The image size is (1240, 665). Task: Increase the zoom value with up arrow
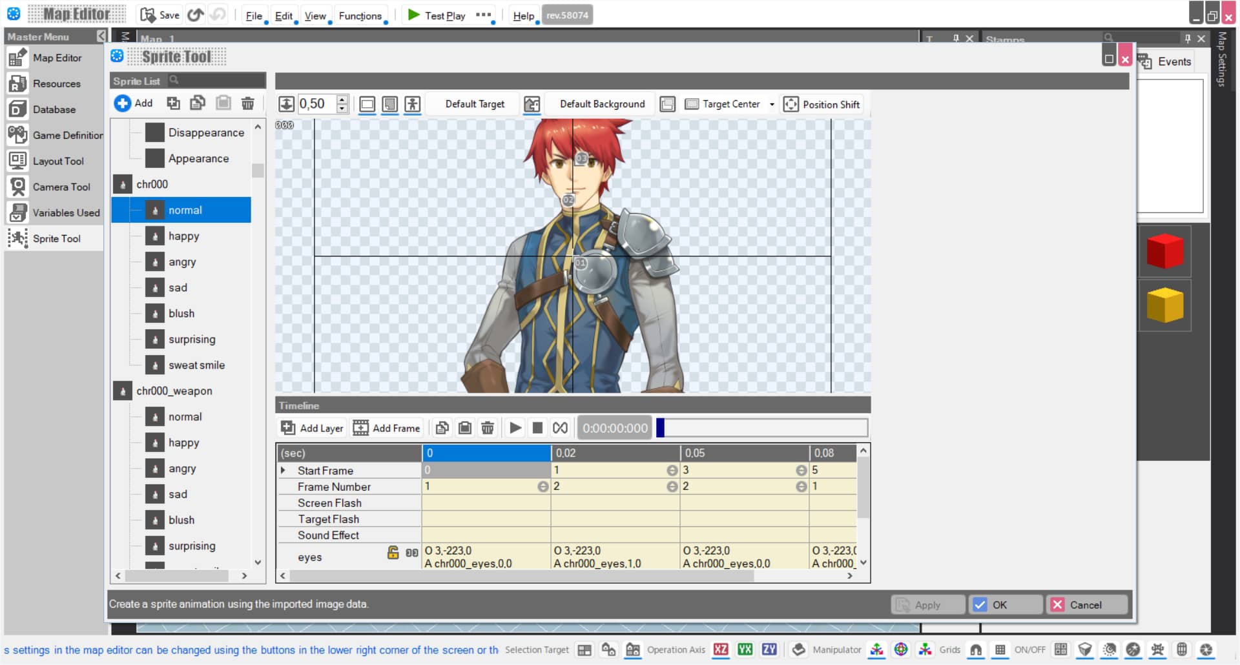click(342, 99)
